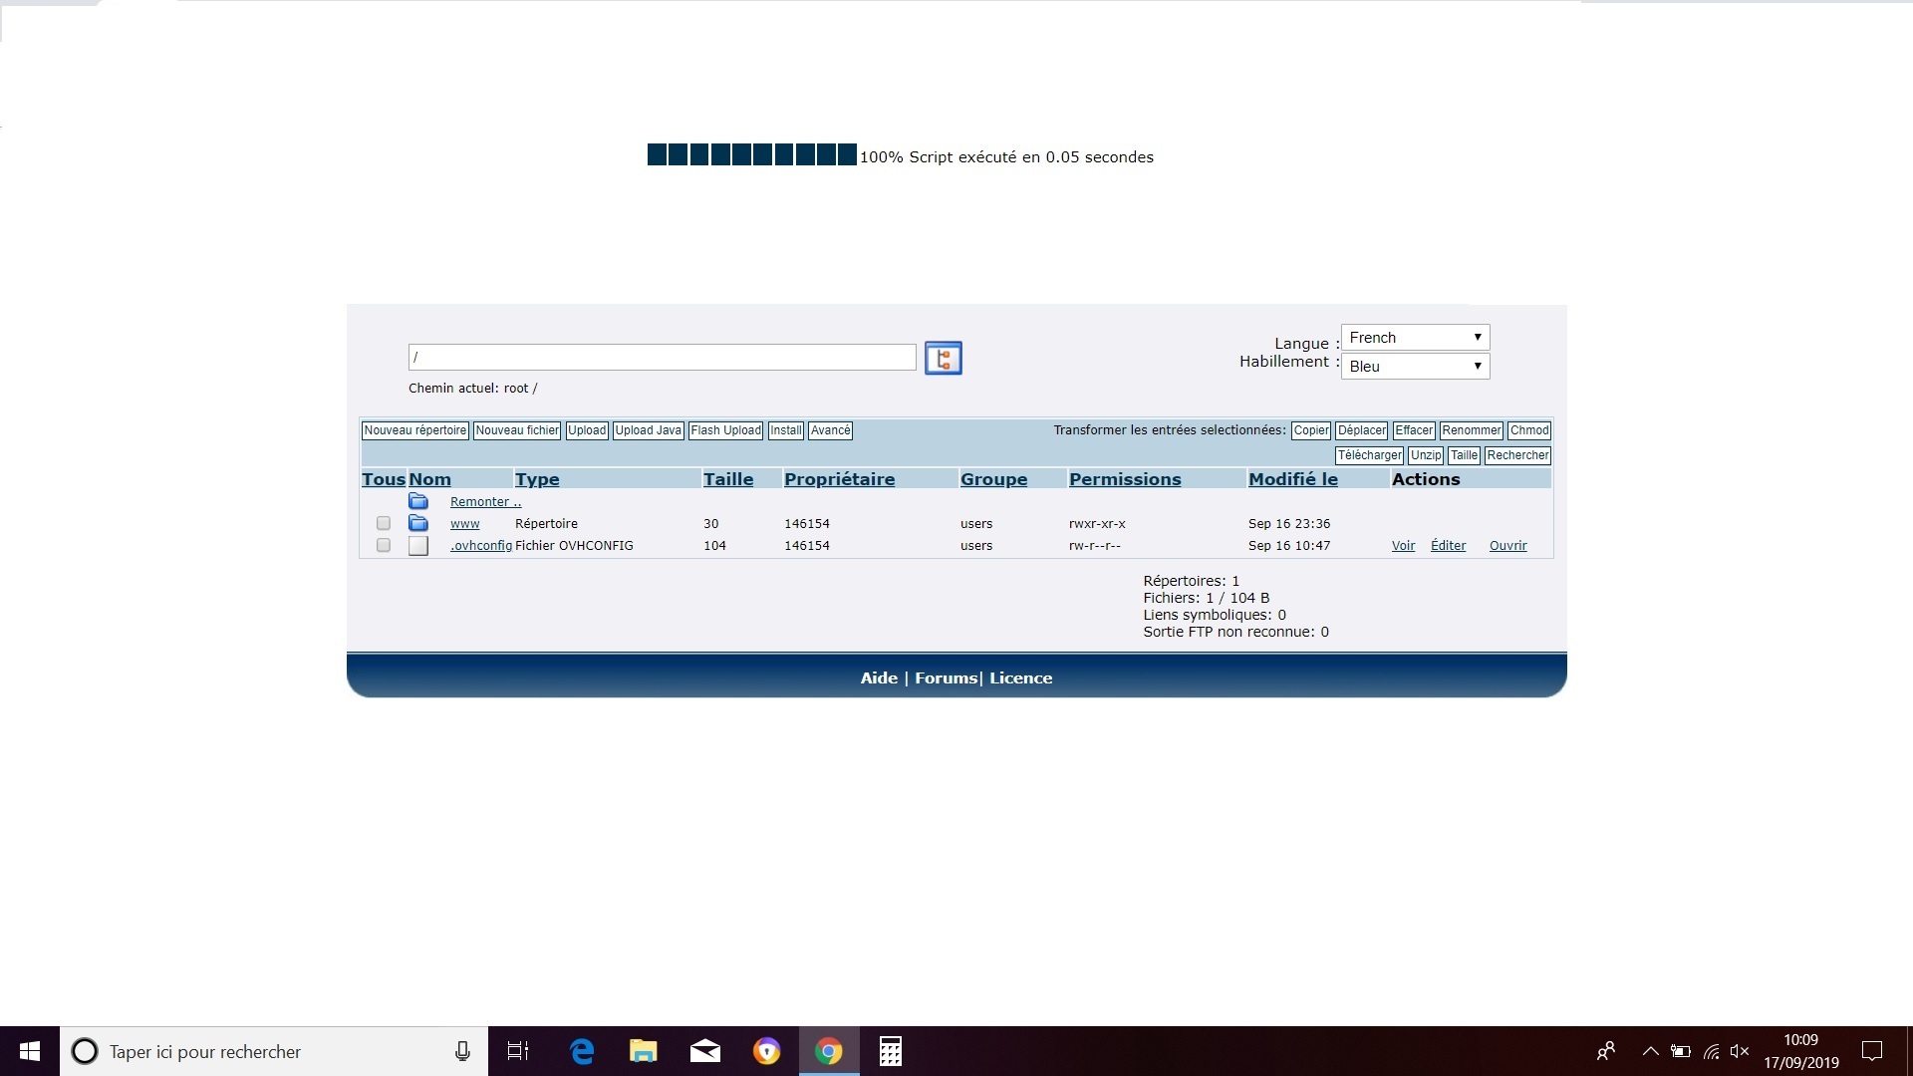
Task: Sort the list by Permissions column header
Action: point(1125,479)
